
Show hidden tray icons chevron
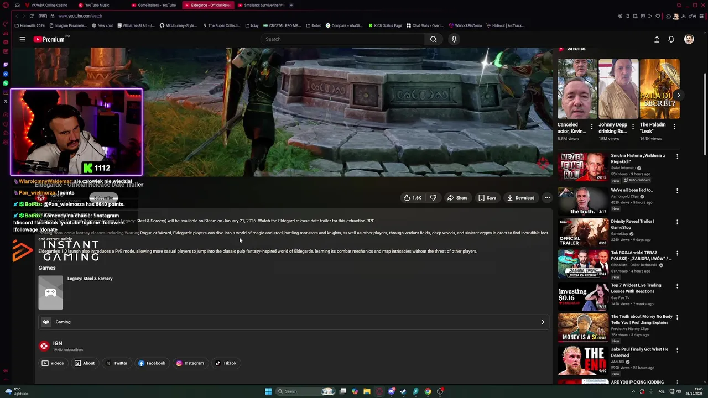[633, 391]
